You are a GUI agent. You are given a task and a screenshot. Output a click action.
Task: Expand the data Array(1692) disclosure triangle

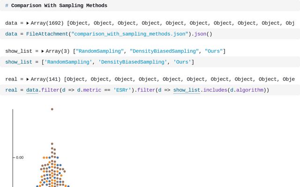28,23
